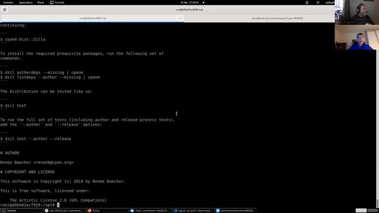Screen dimensions: 379x213
Task: Click 'This software is Copyright (c) 2019' line
Action: click(63, 182)
